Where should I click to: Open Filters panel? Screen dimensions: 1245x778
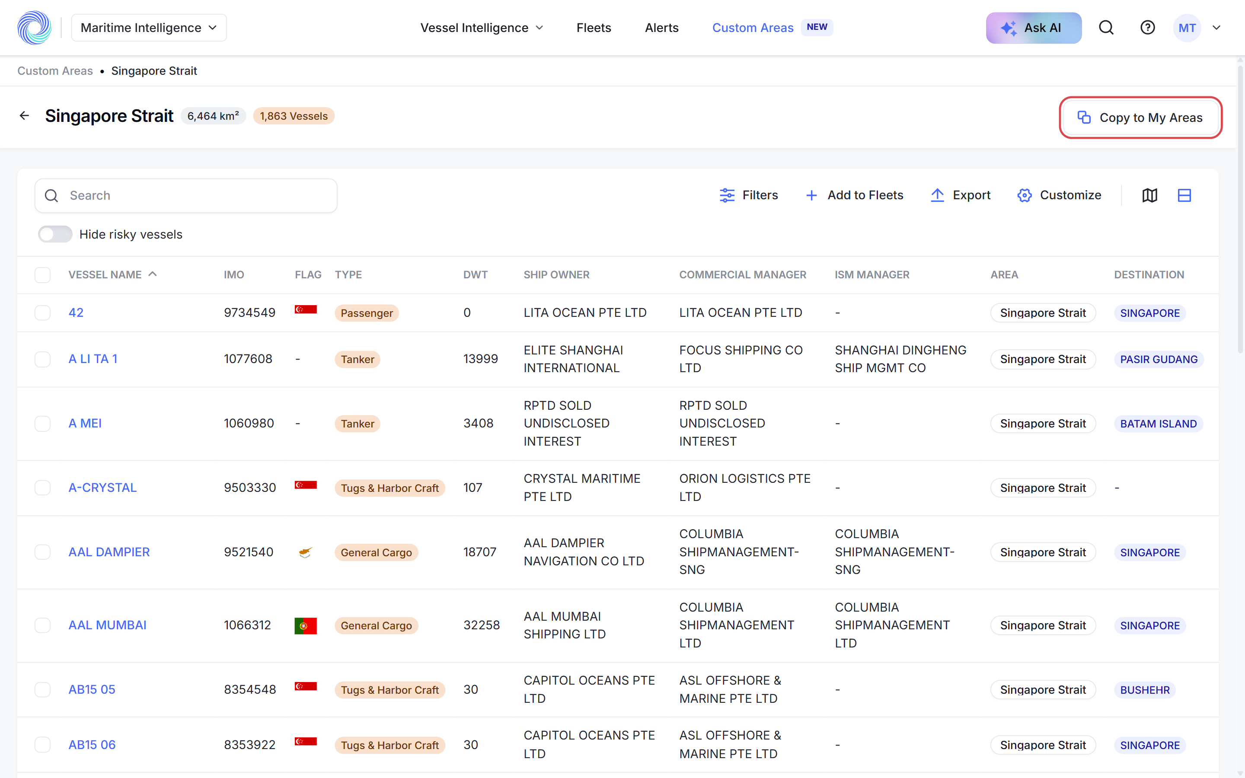749,195
